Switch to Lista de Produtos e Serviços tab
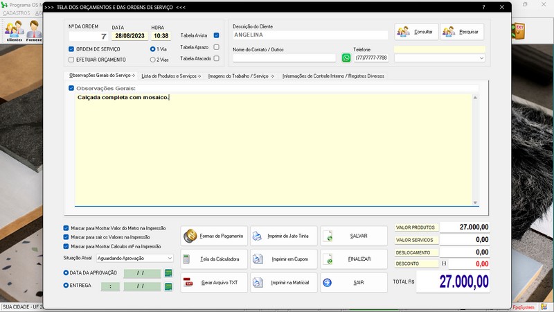The image size is (554, 312). [170, 76]
